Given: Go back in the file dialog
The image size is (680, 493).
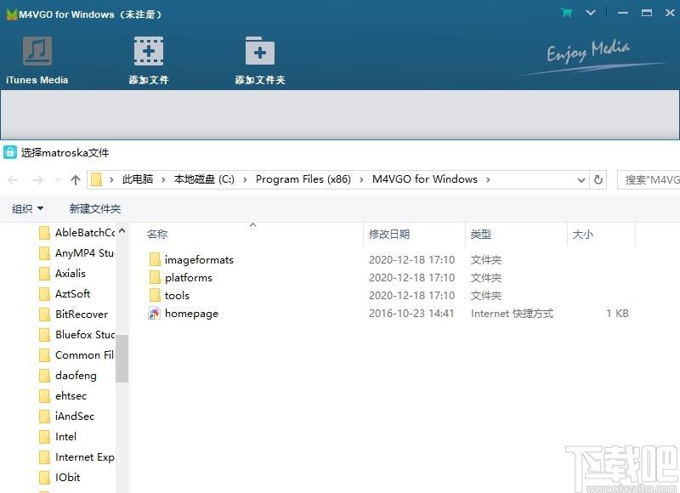Looking at the screenshot, I should tap(13, 180).
